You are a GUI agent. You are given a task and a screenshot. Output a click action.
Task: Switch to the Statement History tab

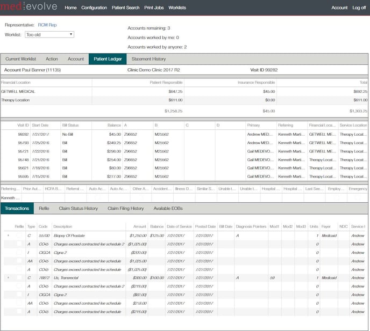coord(149,59)
